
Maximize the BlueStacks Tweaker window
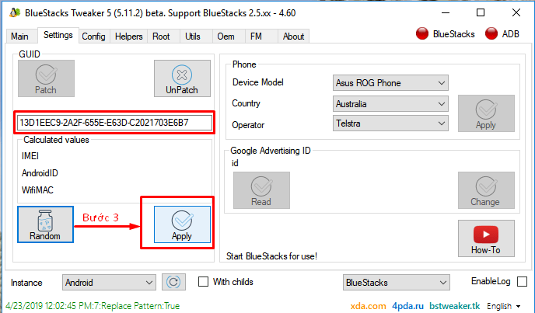(x=481, y=13)
